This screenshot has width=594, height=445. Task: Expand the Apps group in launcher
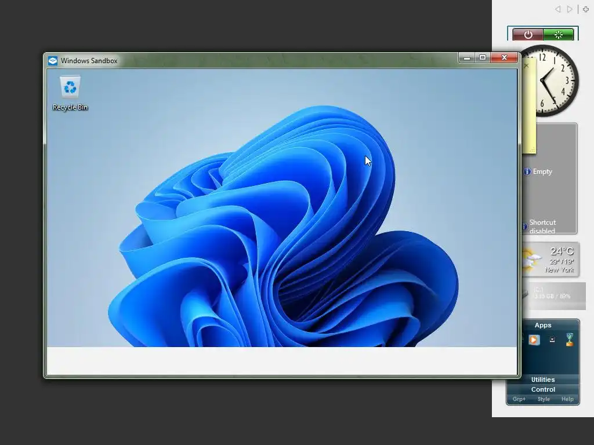tap(543, 325)
